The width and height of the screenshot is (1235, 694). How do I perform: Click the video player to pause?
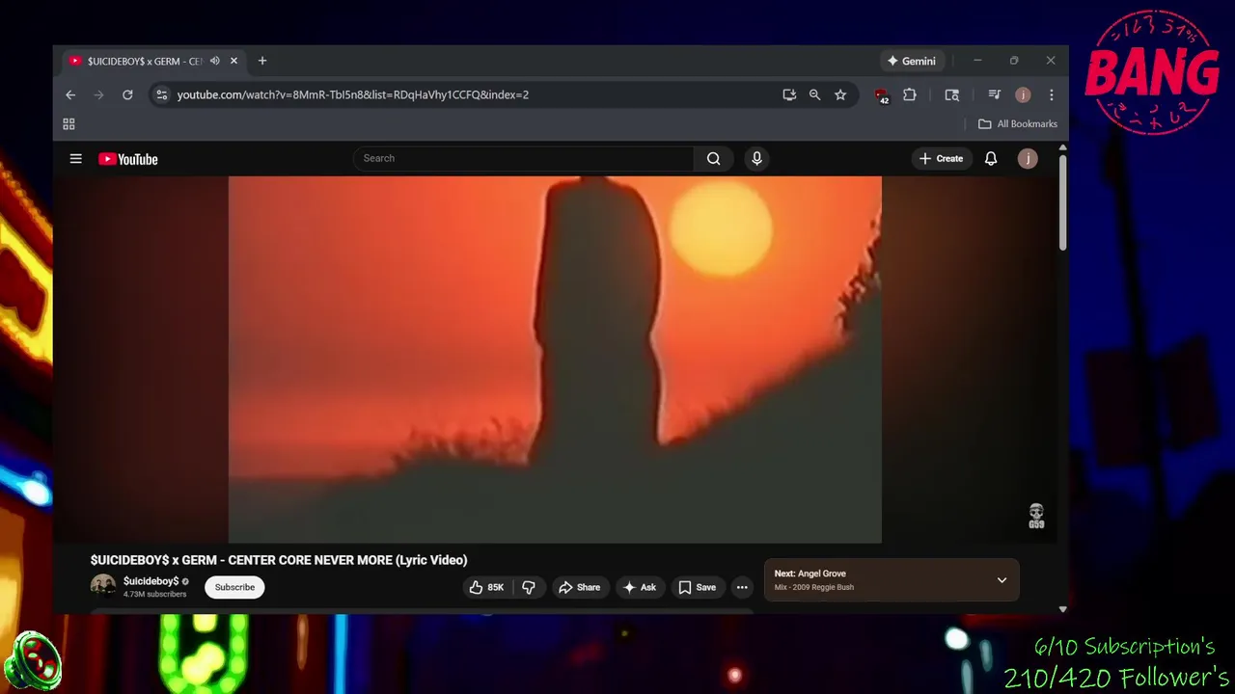click(x=555, y=360)
